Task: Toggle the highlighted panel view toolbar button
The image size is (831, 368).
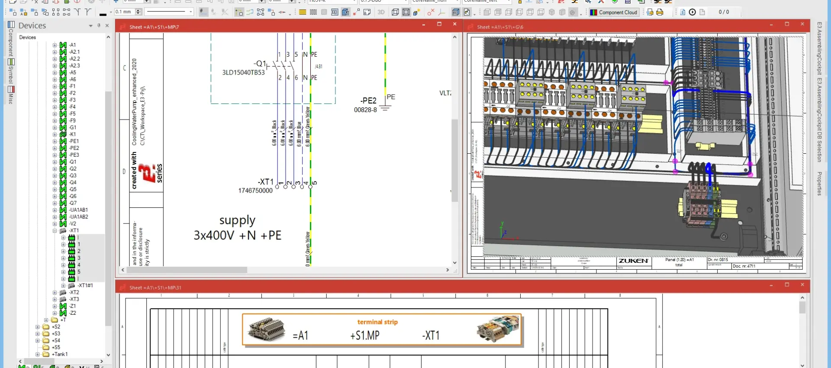Action: (x=345, y=12)
